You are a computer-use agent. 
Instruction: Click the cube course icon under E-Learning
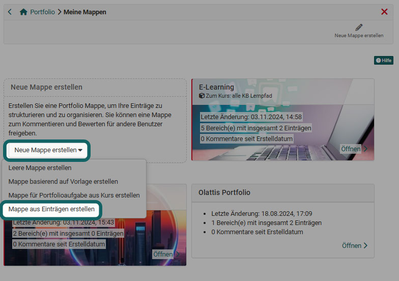pos(202,96)
